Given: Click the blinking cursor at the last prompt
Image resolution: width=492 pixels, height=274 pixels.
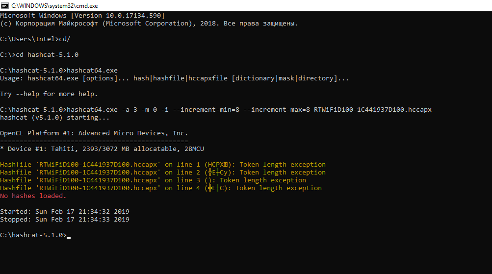Looking at the screenshot, I should coord(69,236).
